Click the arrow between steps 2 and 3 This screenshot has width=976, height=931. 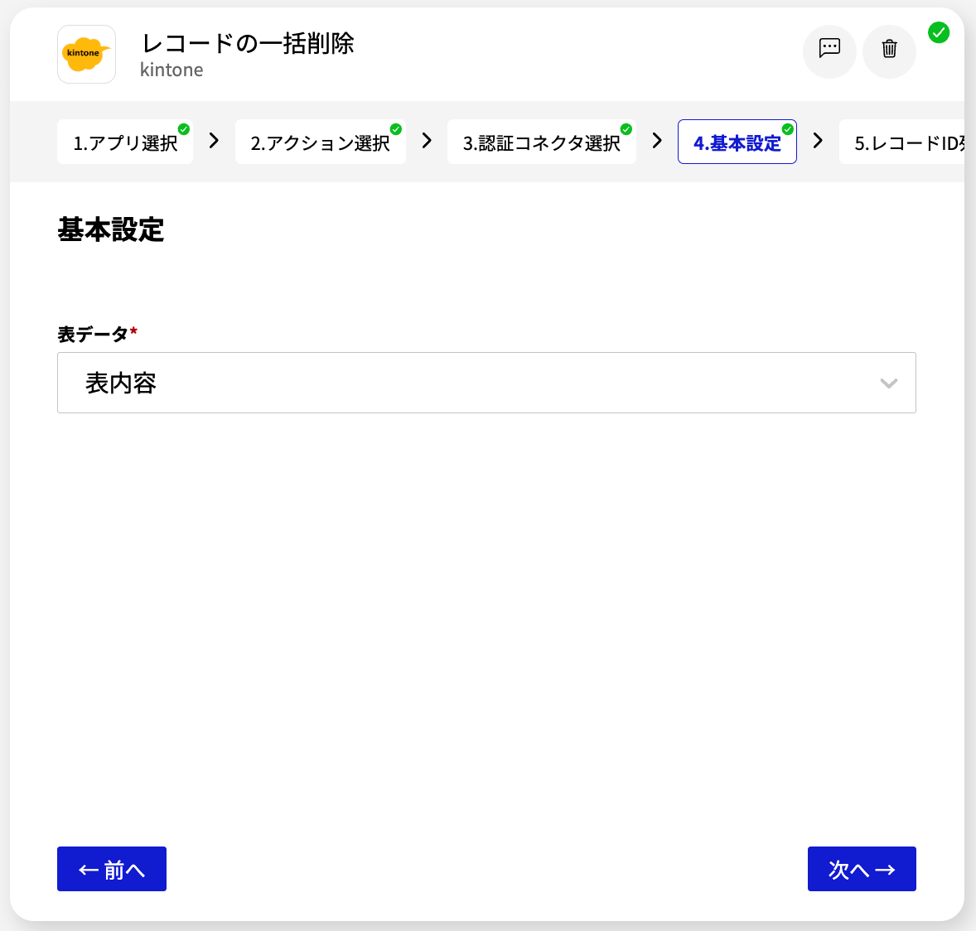[x=427, y=141]
